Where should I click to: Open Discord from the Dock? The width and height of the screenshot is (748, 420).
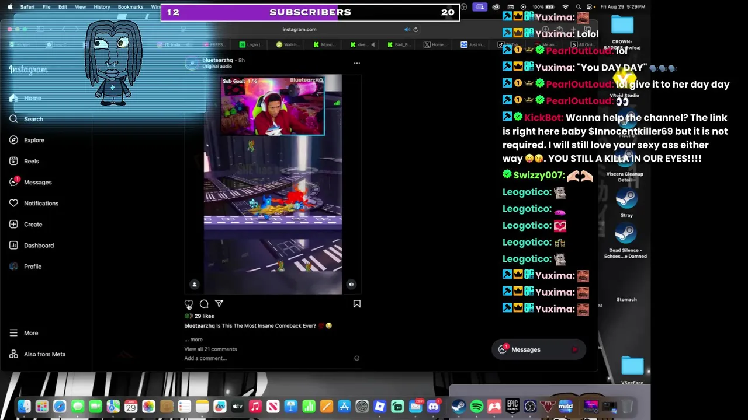433,407
